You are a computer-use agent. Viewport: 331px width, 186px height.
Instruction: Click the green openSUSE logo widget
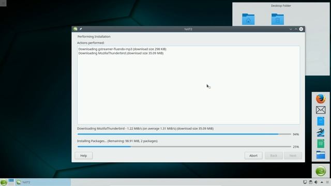click(x=321, y=171)
